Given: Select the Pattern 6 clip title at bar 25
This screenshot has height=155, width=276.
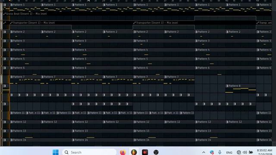Looking at the screenshot, I should tap(81, 68).
